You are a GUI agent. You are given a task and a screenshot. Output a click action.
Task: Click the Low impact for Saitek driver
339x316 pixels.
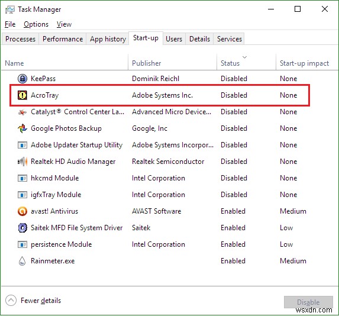(x=286, y=228)
